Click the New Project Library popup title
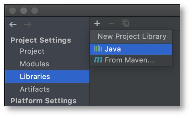This screenshot has width=192, height=118. click(132, 36)
